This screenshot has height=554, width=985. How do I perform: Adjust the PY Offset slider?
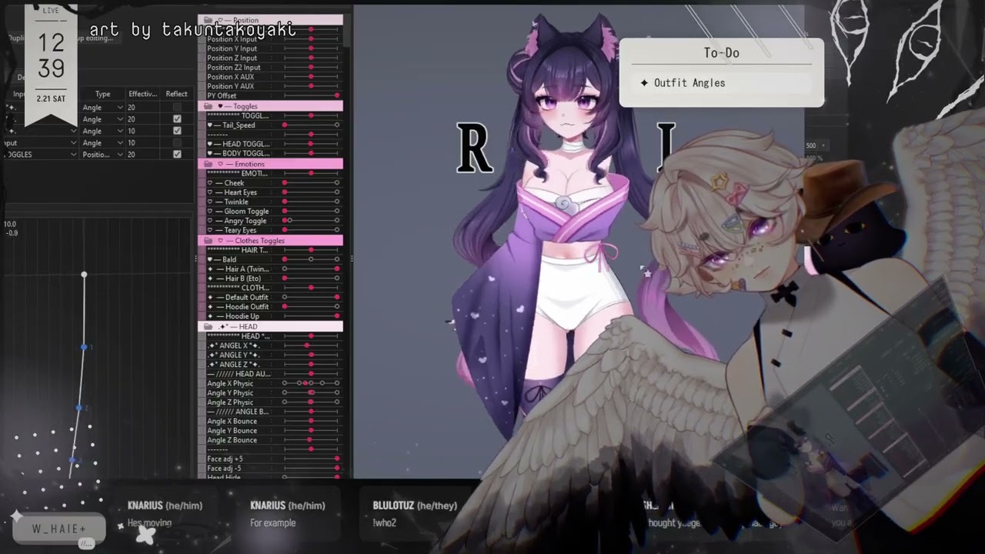311,95
